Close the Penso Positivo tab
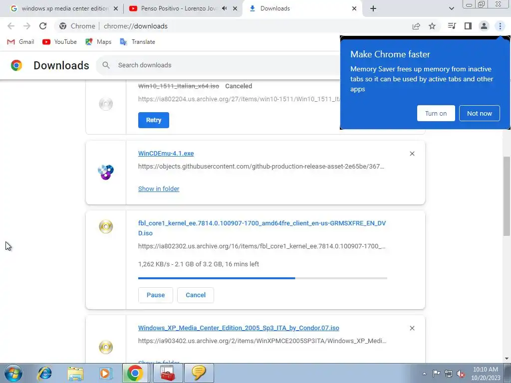 click(x=235, y=8)
